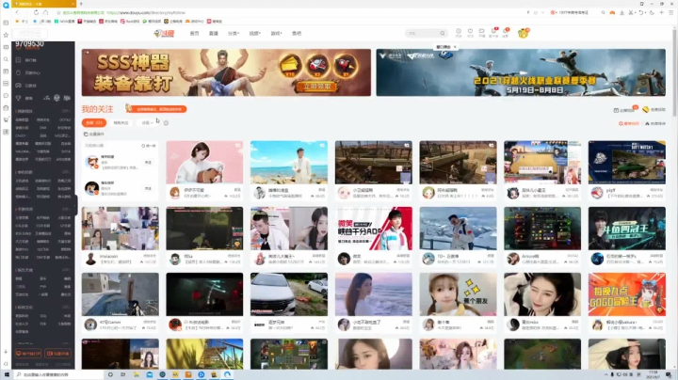Open the snowy mountain astronaut stream thumbnail
This screenshot has width=678, height=380.
pos(458,229)
